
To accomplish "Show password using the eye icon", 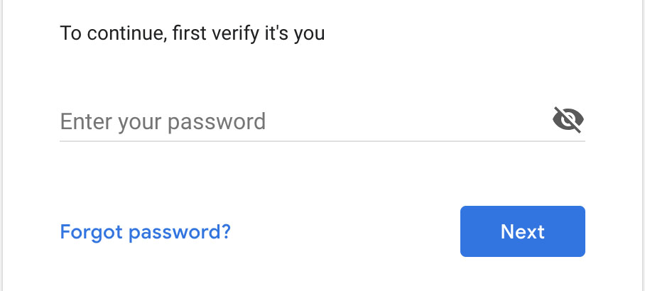I will 568,120.
